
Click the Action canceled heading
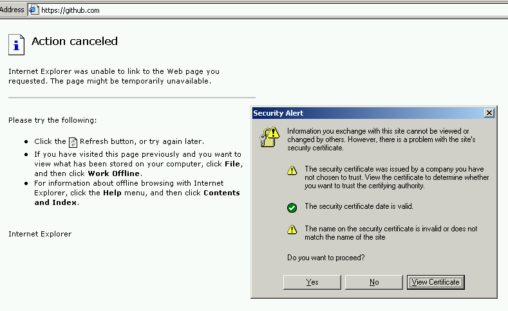pos(75,41)
